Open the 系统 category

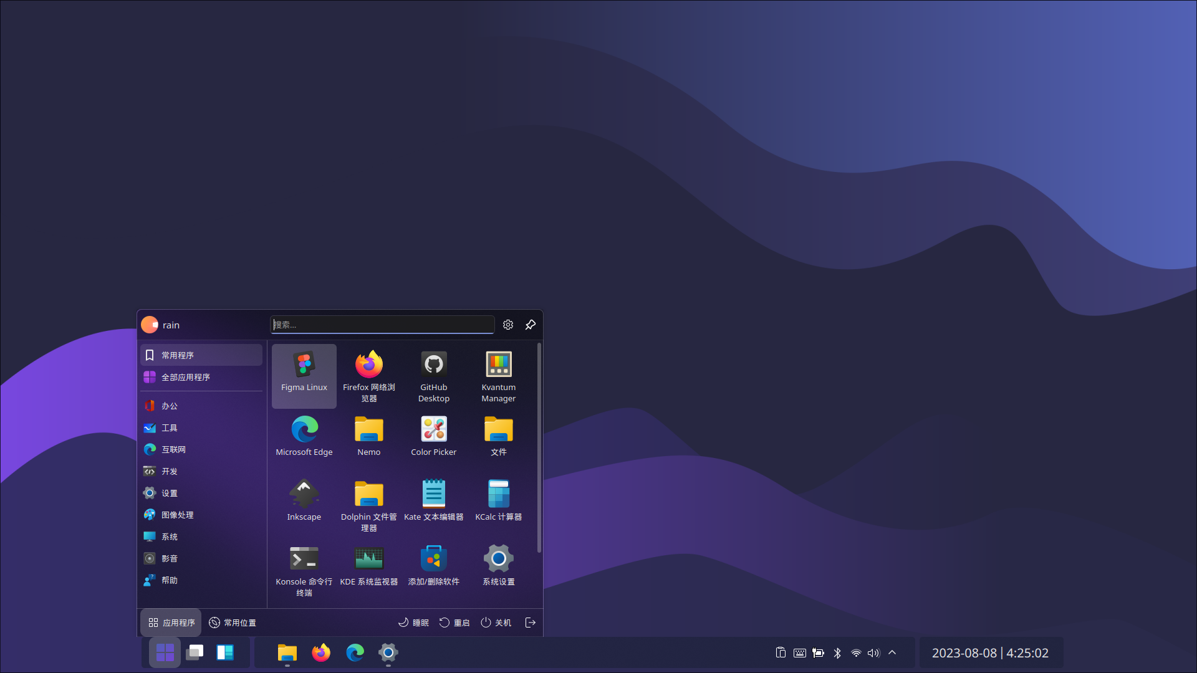pyautogui.click(x=201, y=537)
